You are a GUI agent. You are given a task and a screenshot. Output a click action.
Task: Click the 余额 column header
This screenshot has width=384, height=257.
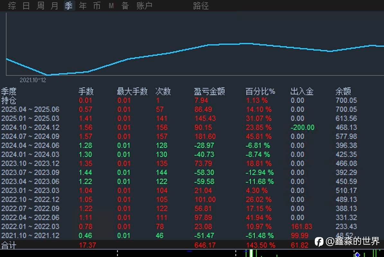point(343,91)
